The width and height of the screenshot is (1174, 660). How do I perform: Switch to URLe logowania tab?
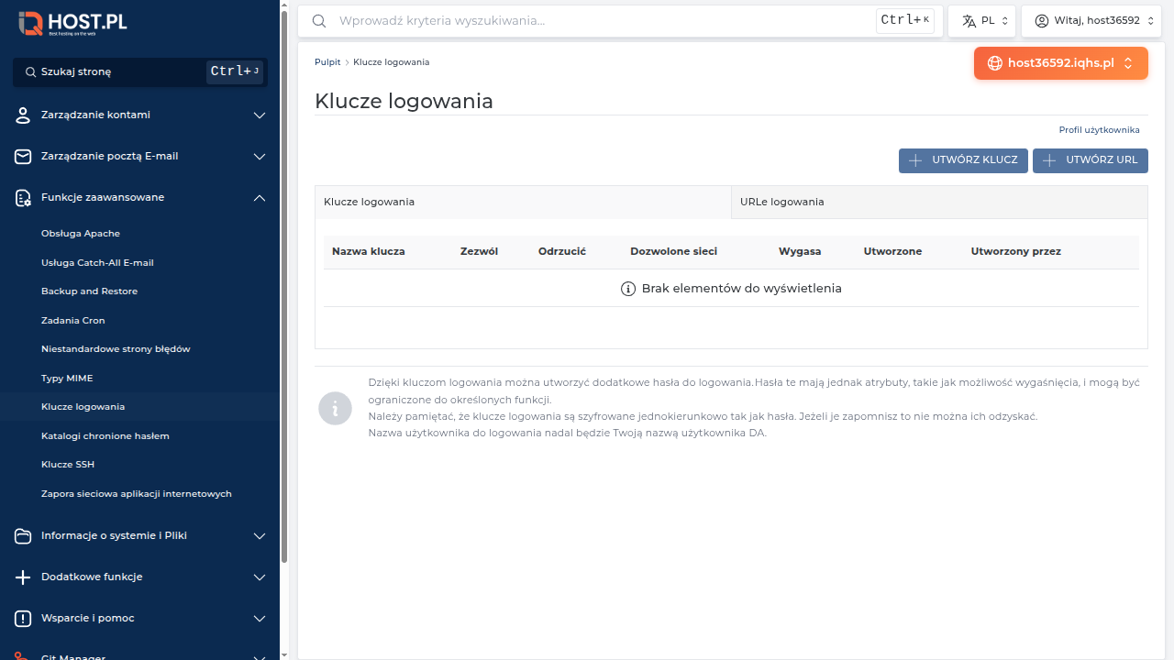939,202
